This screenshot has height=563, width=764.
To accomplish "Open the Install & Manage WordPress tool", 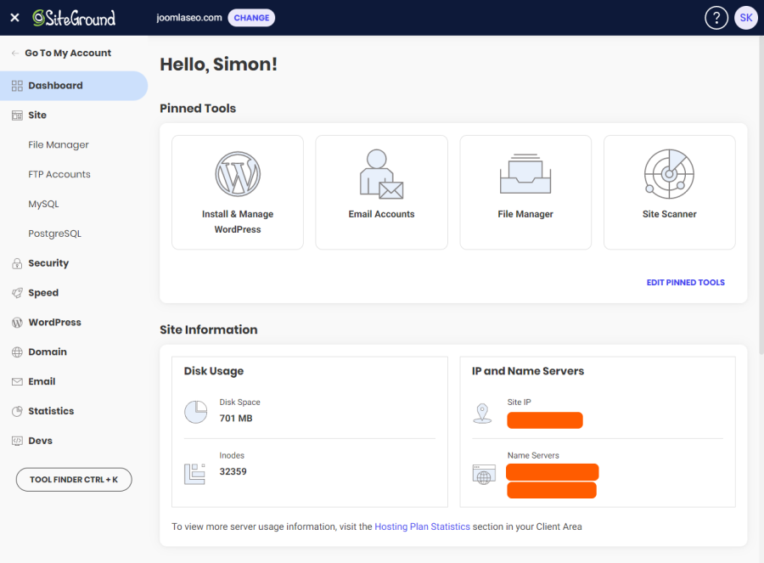I will (238, 192).
